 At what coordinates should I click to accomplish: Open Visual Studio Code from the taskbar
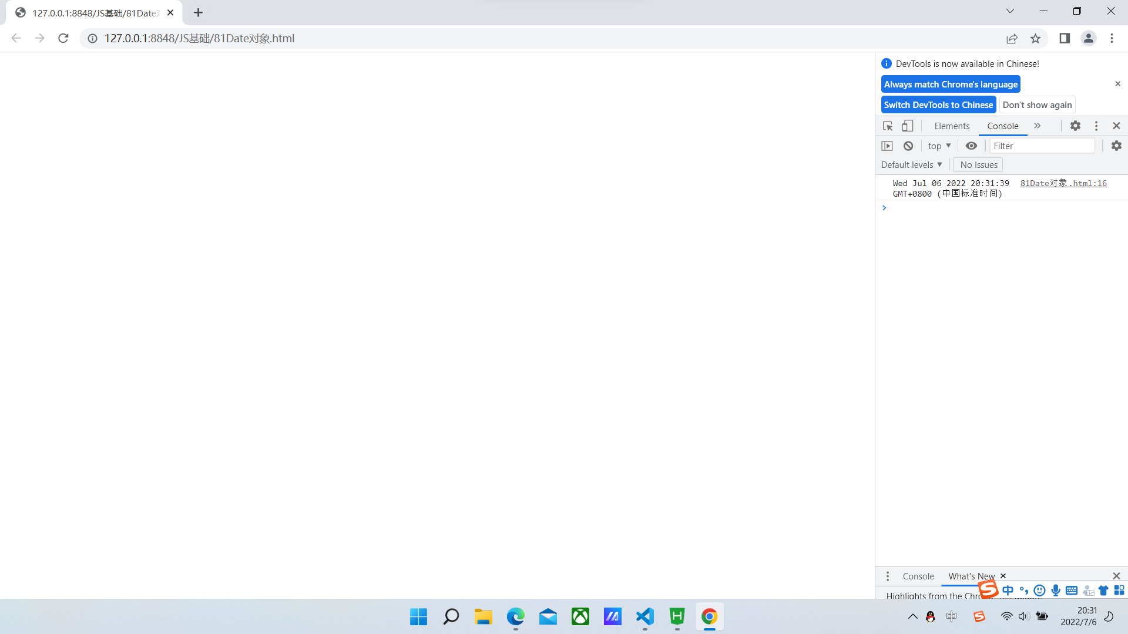pyautogui.click(x=644, y=617)
